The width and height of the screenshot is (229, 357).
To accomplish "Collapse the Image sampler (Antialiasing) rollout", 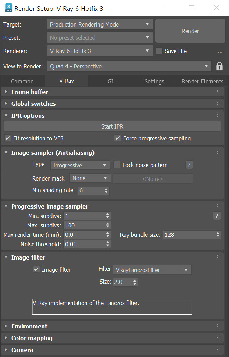I will 6,152.
